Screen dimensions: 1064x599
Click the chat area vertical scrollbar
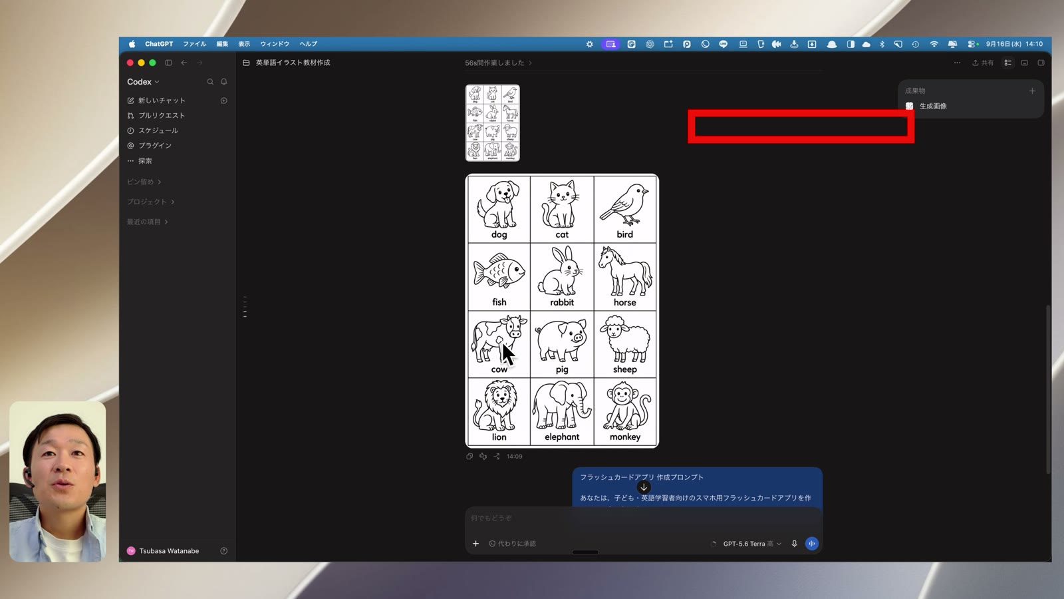[x=1048, y=389]
